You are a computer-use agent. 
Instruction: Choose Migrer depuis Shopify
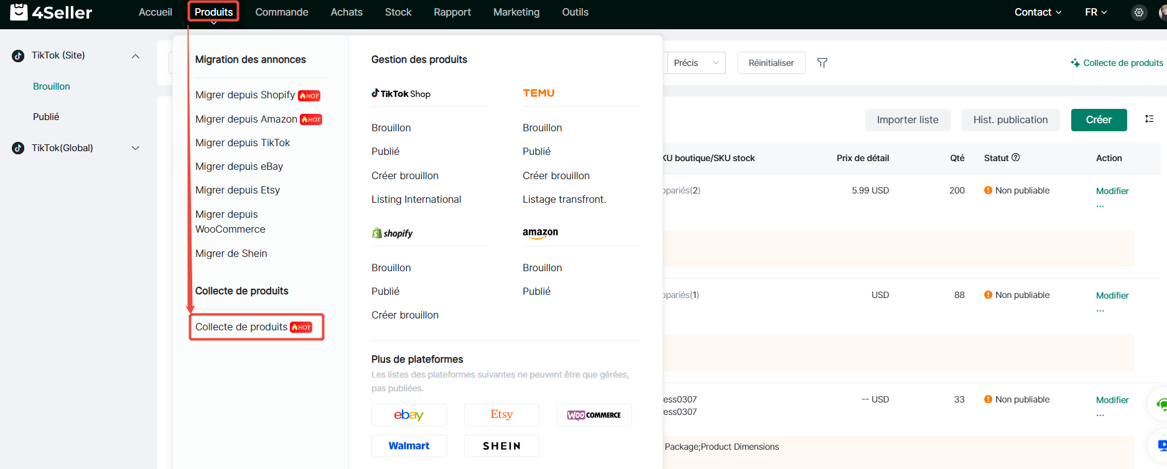[x=245, y=95]
